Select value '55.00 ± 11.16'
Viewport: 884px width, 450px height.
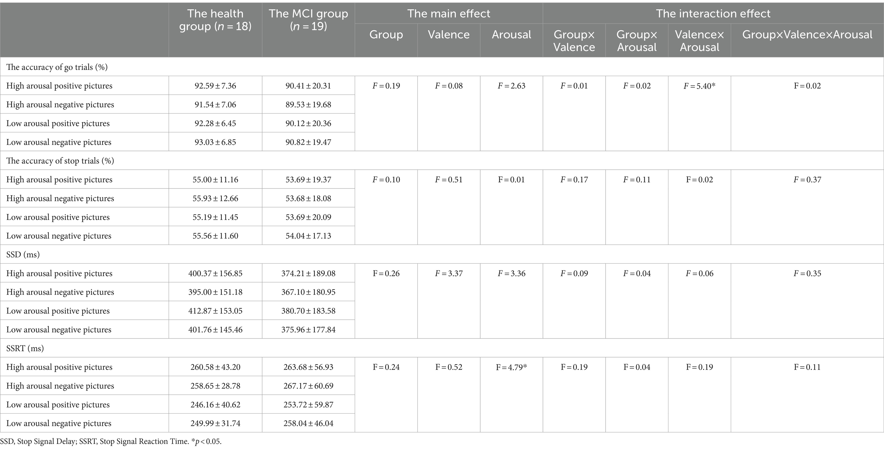pyautogui.click(x=215, y=180)
